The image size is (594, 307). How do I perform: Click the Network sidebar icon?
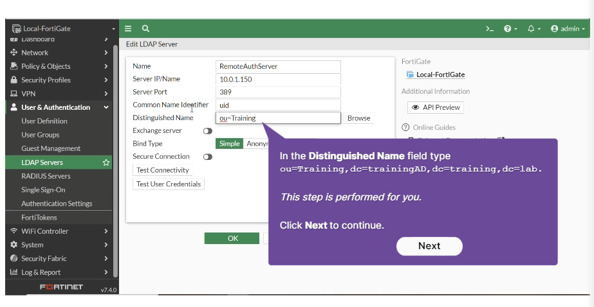(14, 53)
